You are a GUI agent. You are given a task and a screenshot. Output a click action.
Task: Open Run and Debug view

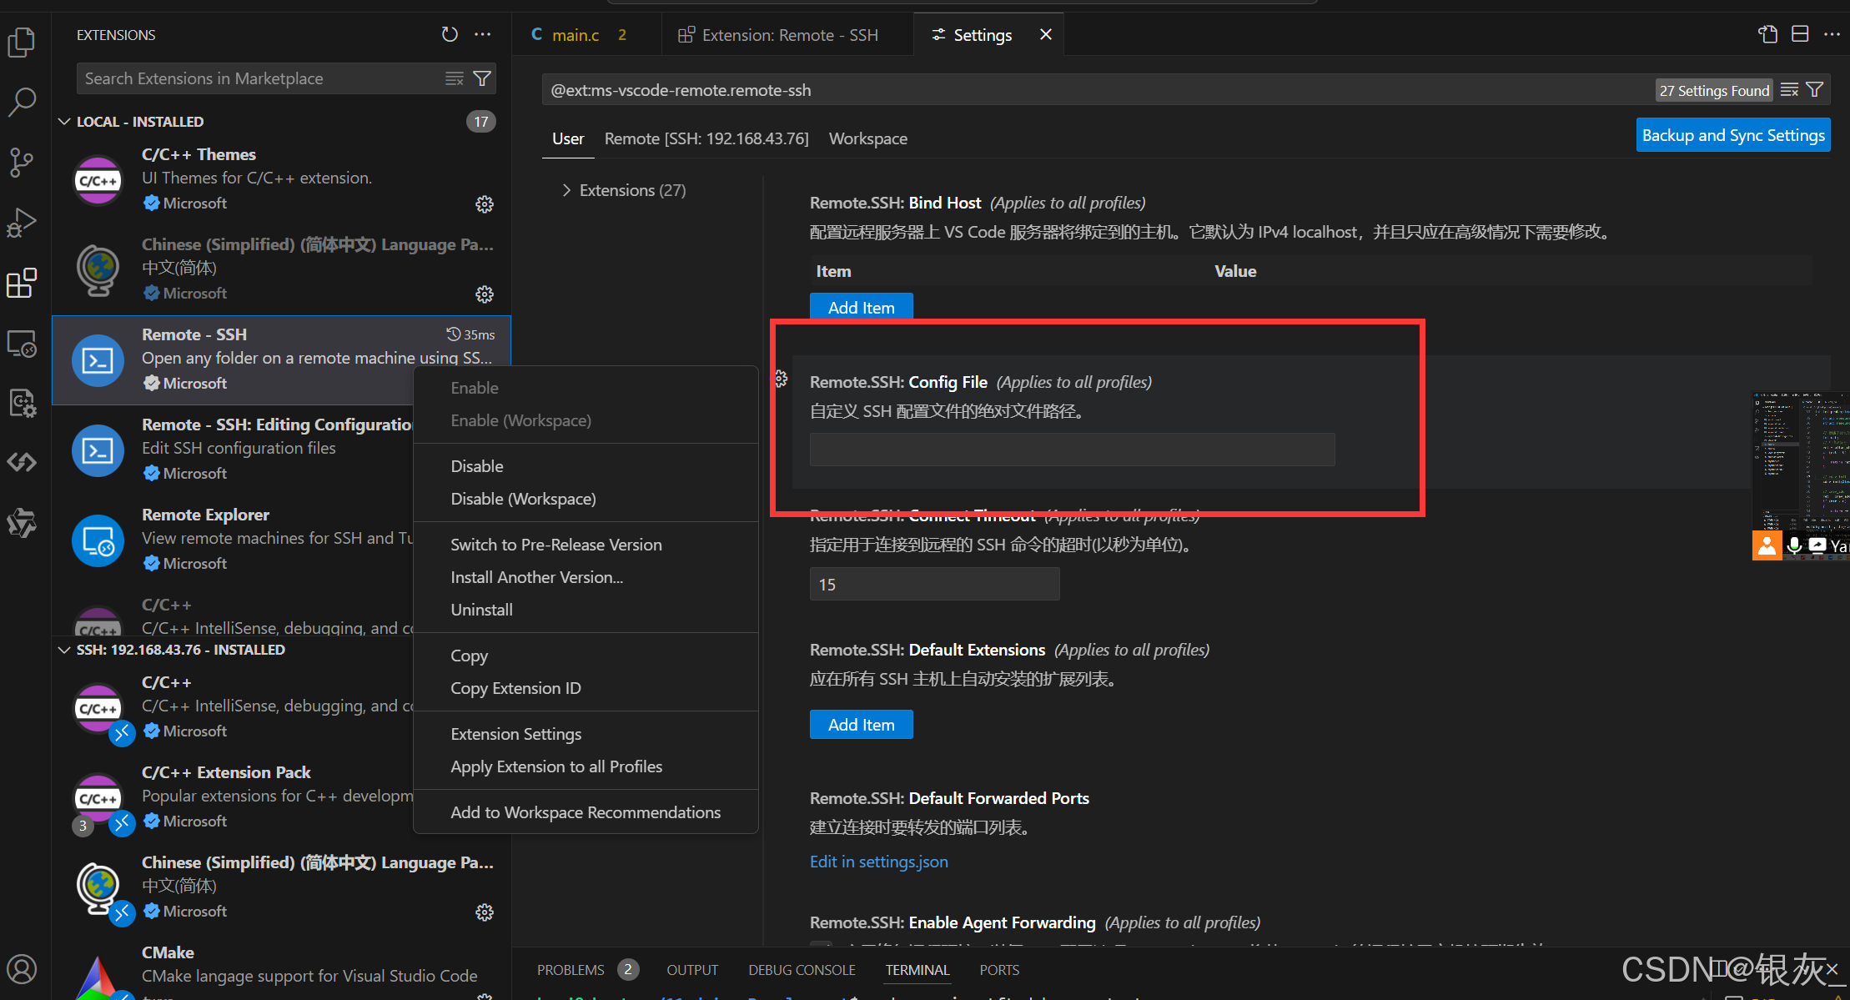point(22,222)
